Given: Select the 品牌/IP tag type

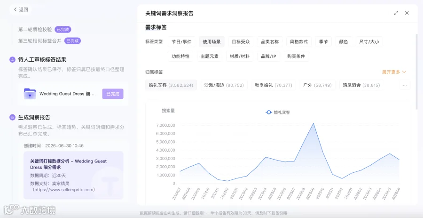Looking at the screenshot, I should pos(268,57).
